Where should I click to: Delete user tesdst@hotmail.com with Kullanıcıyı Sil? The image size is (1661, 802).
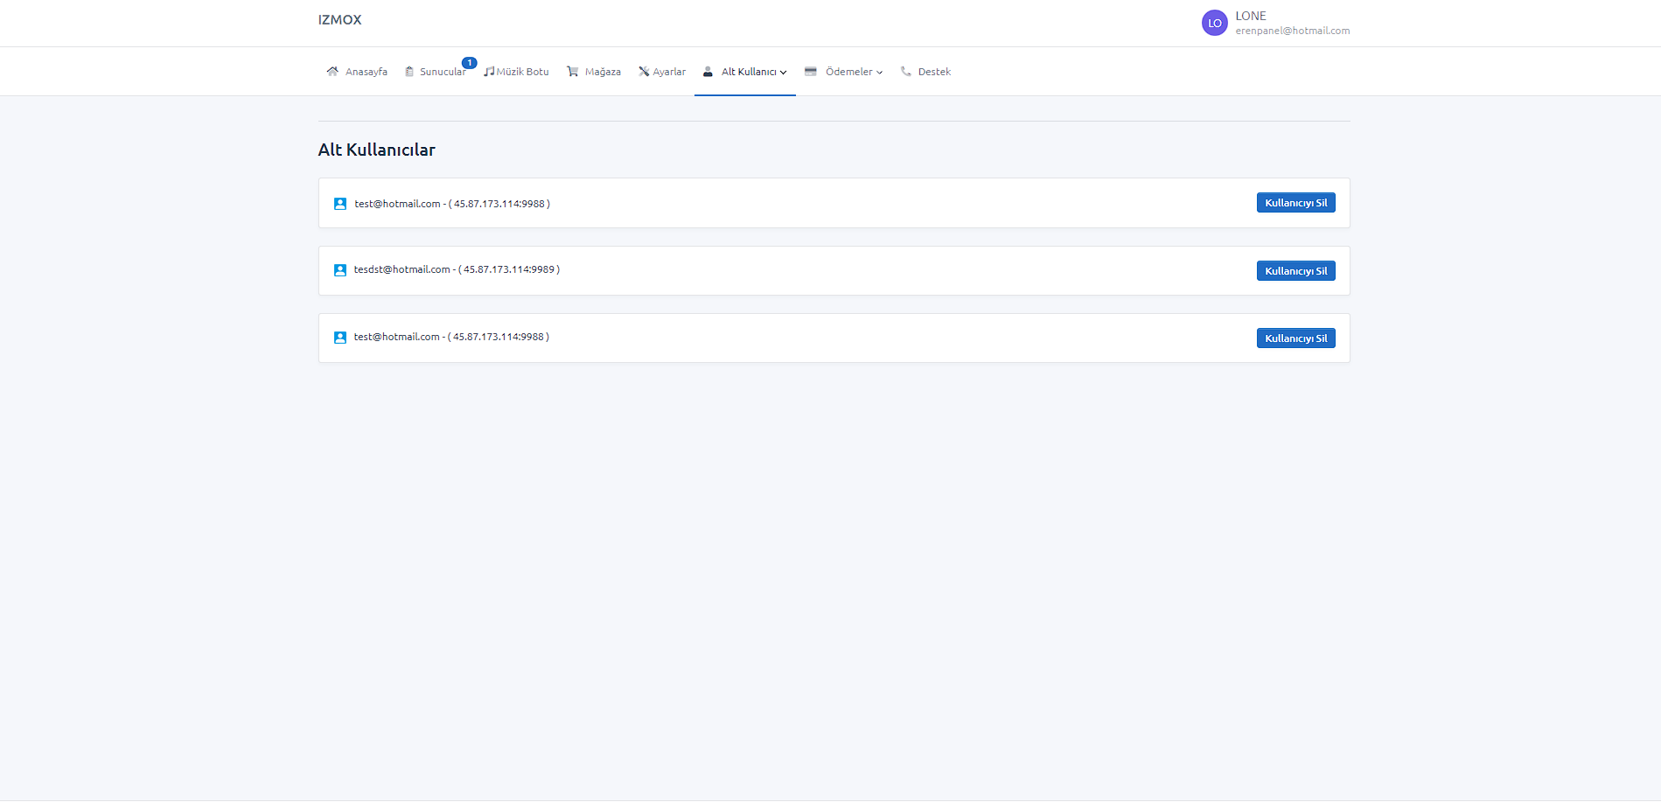click(x=1295, y=271)
